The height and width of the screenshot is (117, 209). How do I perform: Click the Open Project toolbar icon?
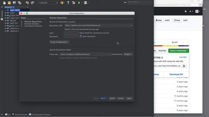pyautogui.click(x=14, y=3)
